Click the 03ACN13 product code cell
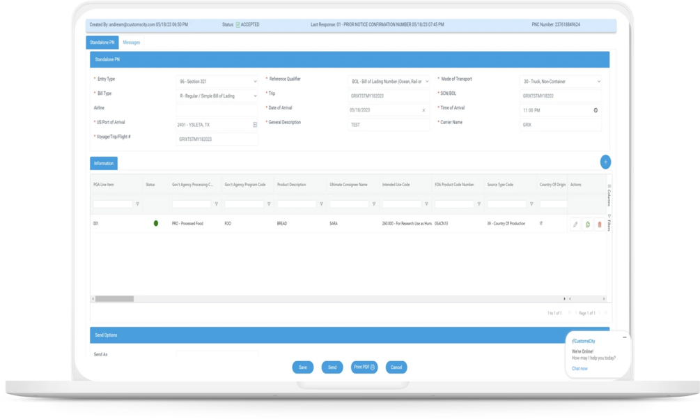700x419 pixels. coord(441,223)
